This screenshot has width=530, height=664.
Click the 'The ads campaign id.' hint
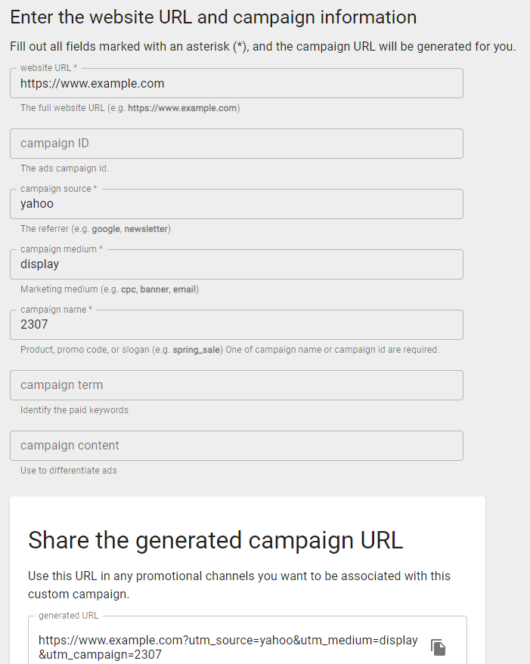coord(64,168)
